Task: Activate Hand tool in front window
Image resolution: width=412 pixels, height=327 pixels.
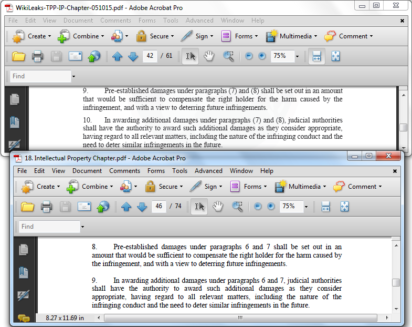Action: tap(218, 207)
